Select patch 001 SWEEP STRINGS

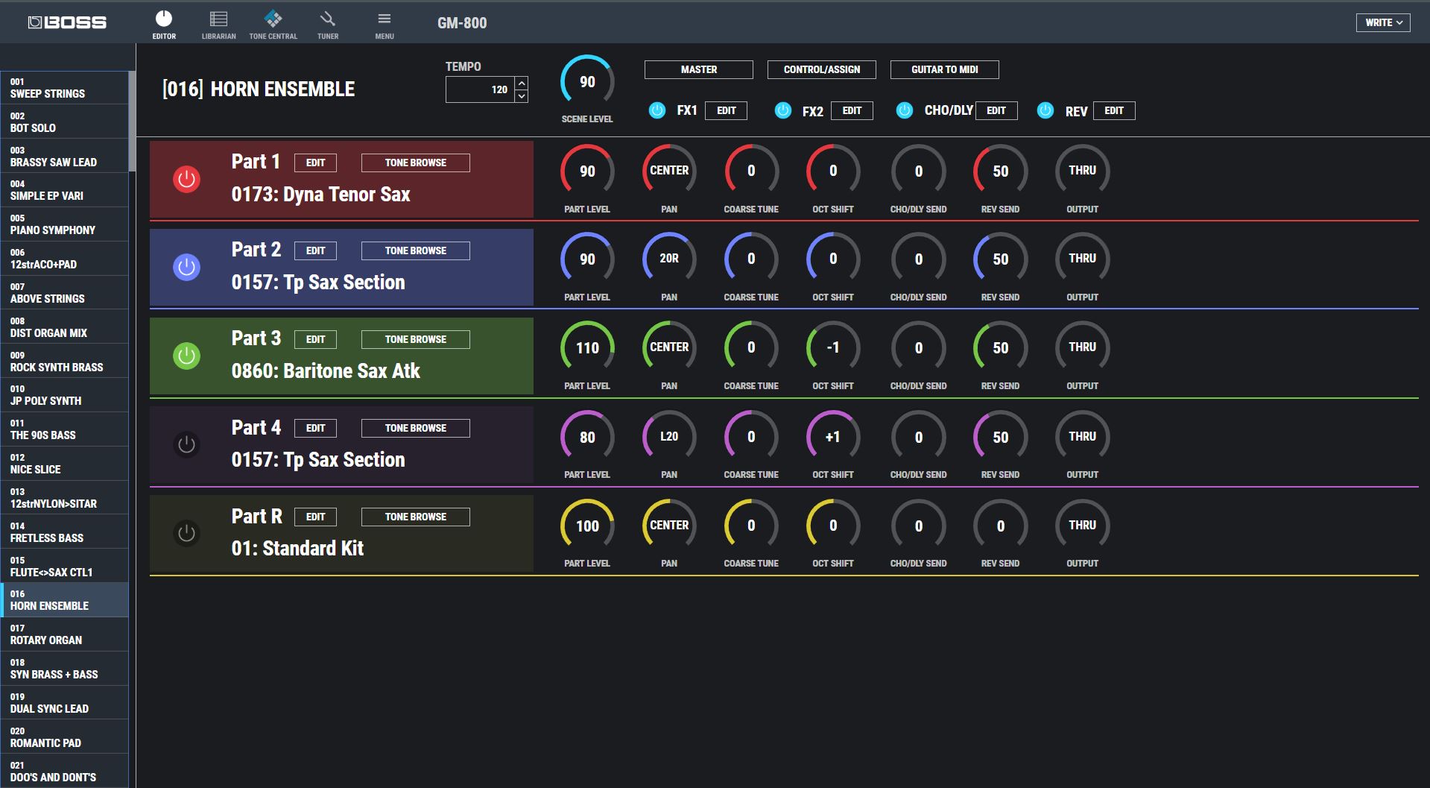(x=65, y=88)
